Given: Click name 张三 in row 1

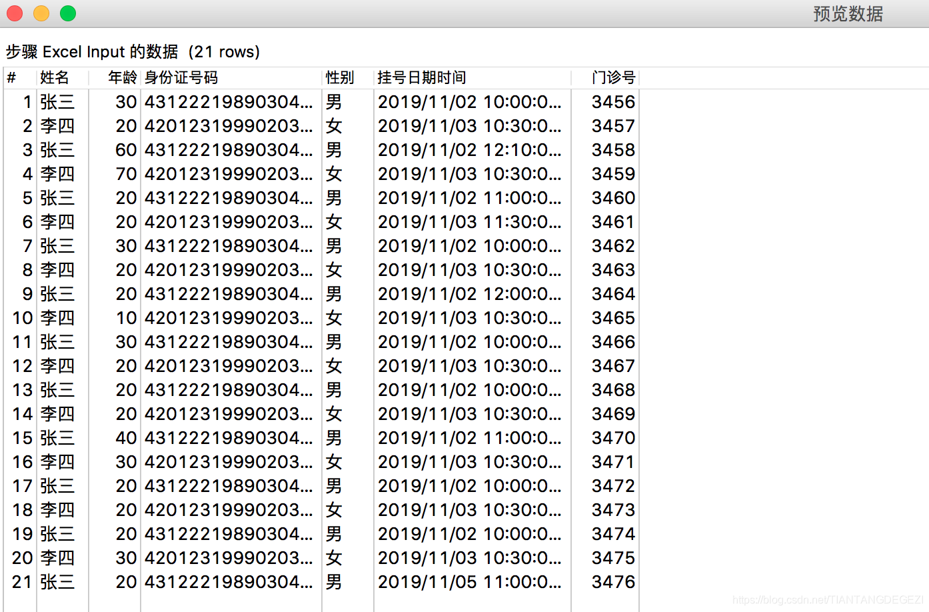Looking at the screenshot, I should [57, 102].
